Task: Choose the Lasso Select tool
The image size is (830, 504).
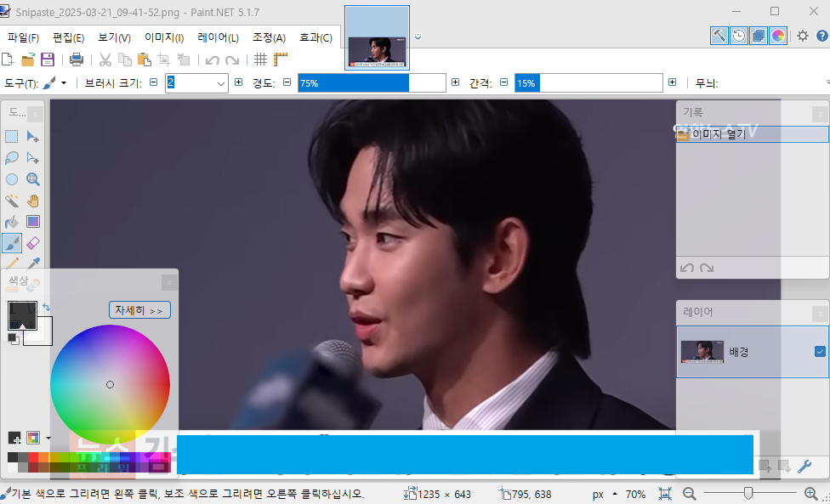Action: tap(12, 157)
